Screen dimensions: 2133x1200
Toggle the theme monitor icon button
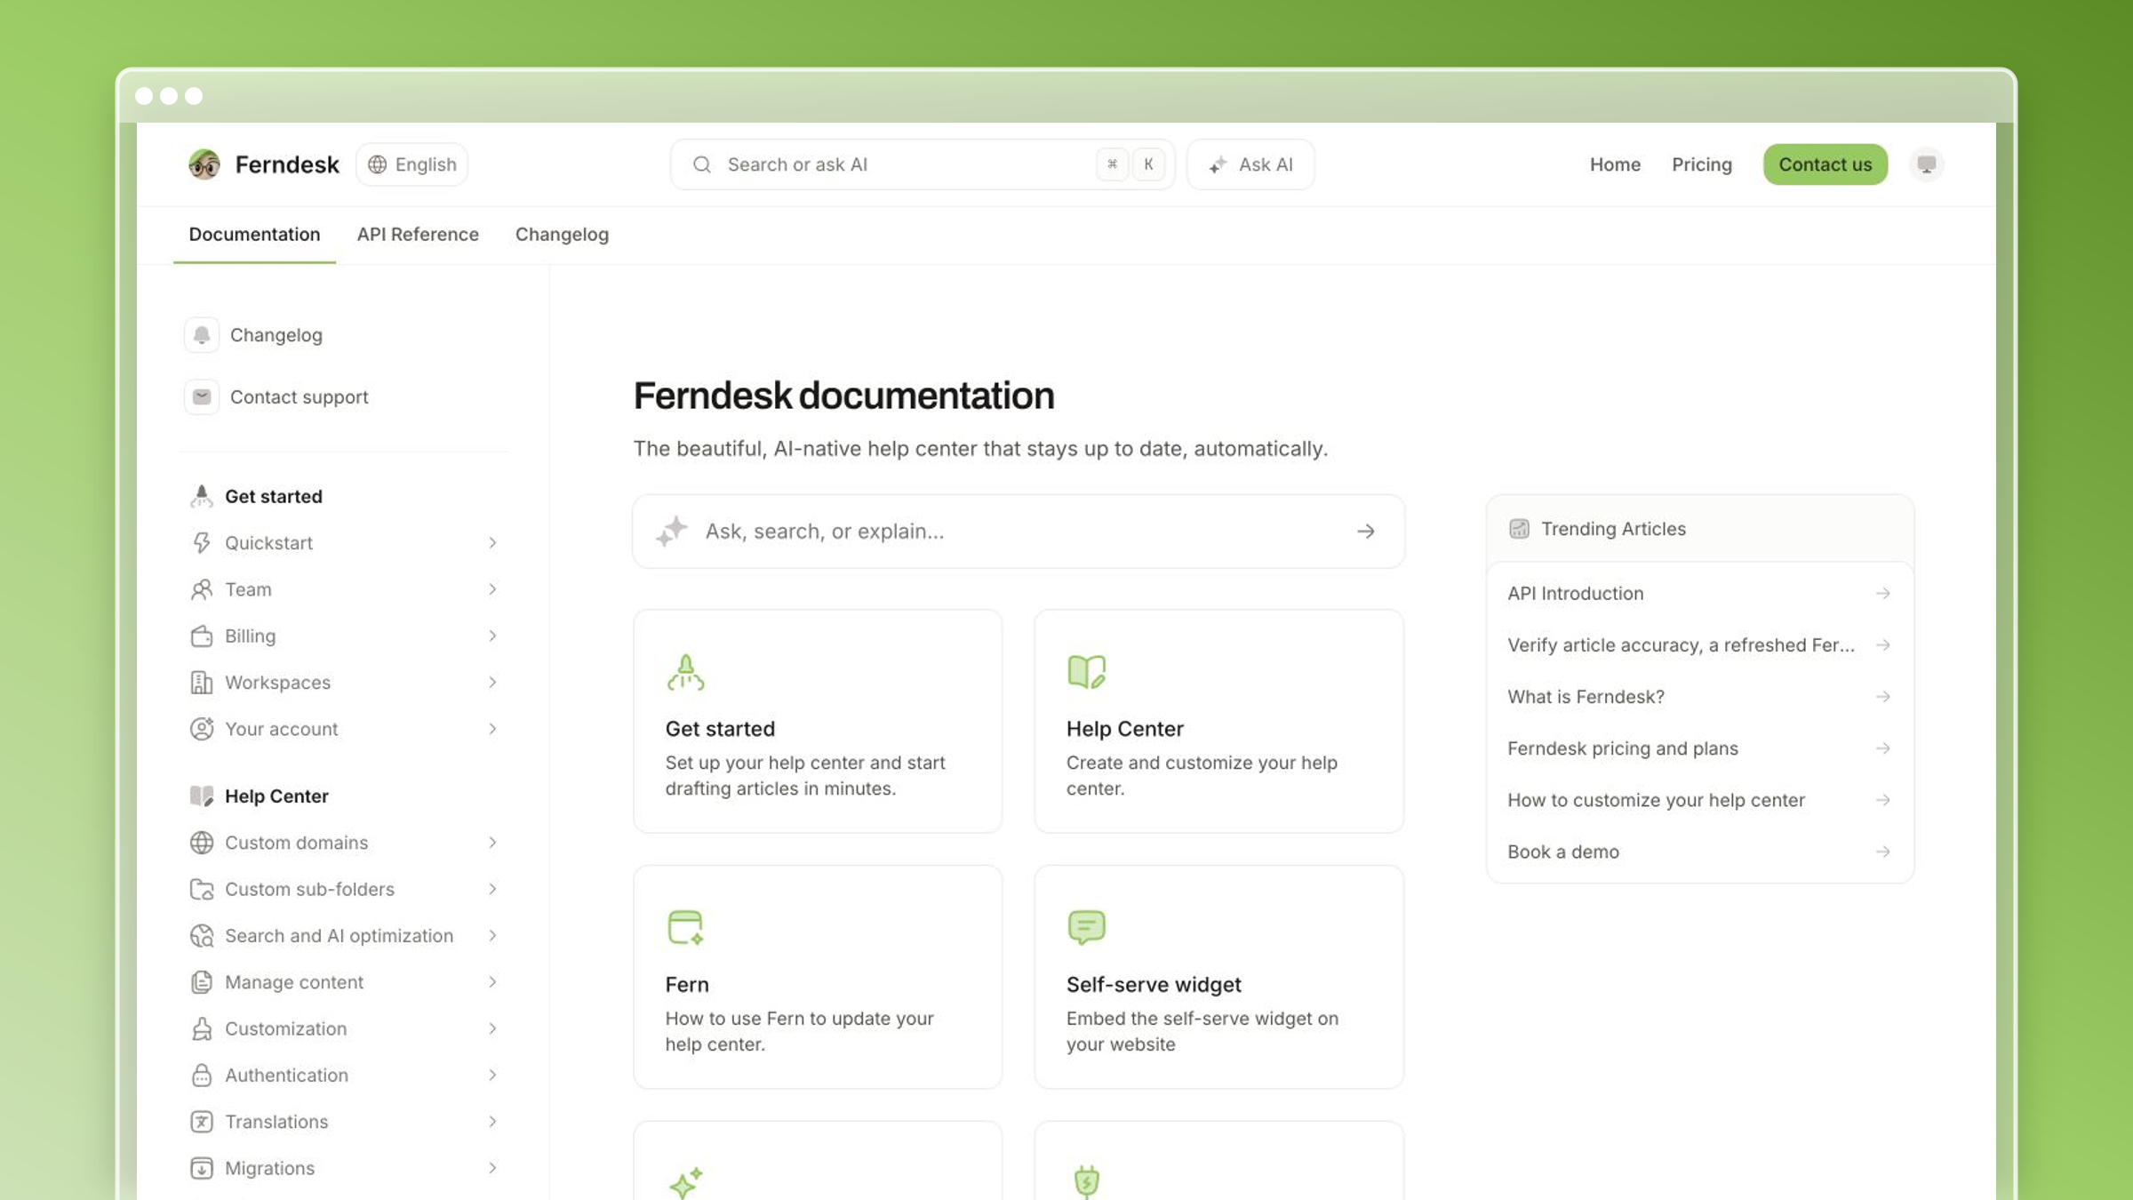(x=1927, y=164)
